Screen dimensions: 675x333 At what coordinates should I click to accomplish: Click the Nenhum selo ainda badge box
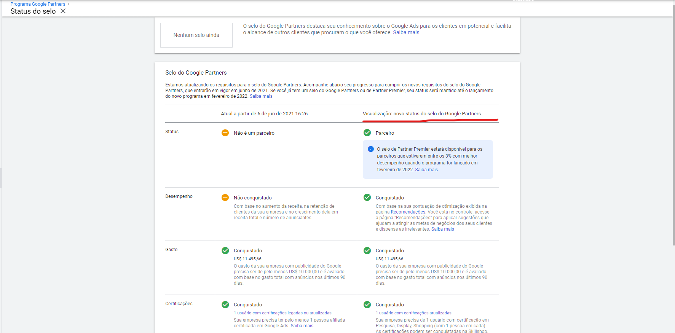(196, 35)
